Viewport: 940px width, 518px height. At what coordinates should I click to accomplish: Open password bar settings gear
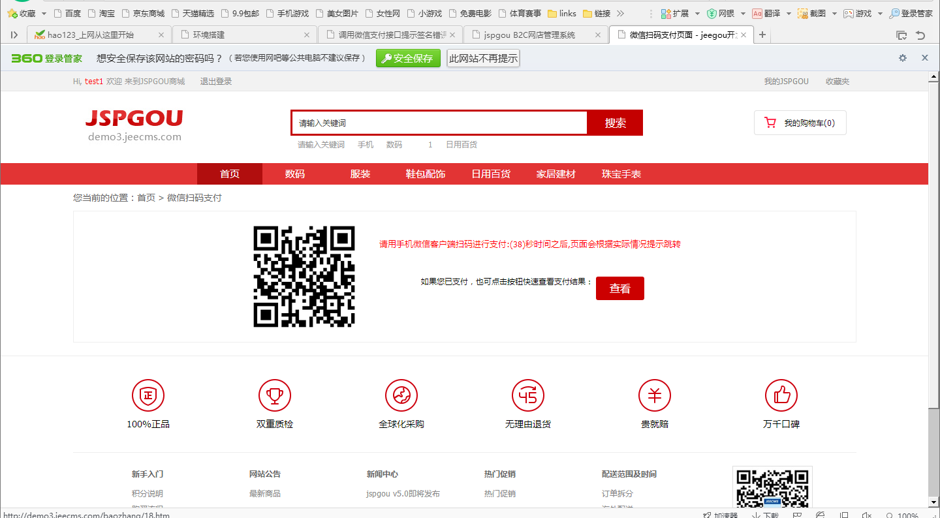coord(903,58)
